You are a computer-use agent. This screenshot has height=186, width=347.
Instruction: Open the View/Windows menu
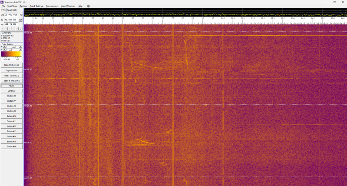point(68,6)
